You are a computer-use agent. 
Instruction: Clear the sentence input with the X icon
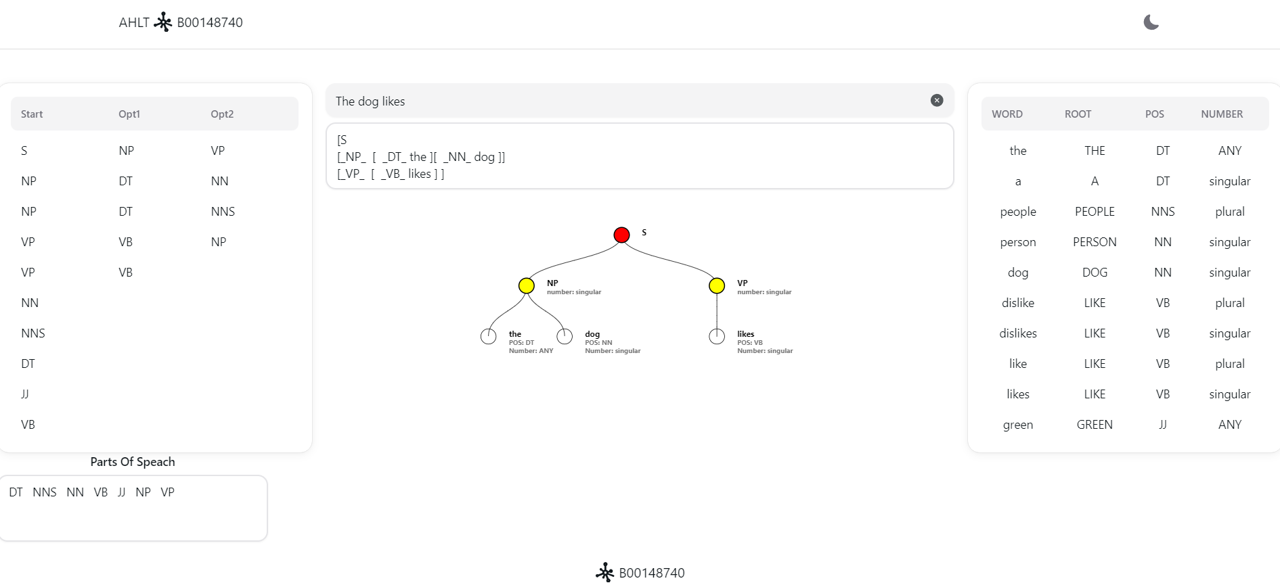tap(937, 101)
